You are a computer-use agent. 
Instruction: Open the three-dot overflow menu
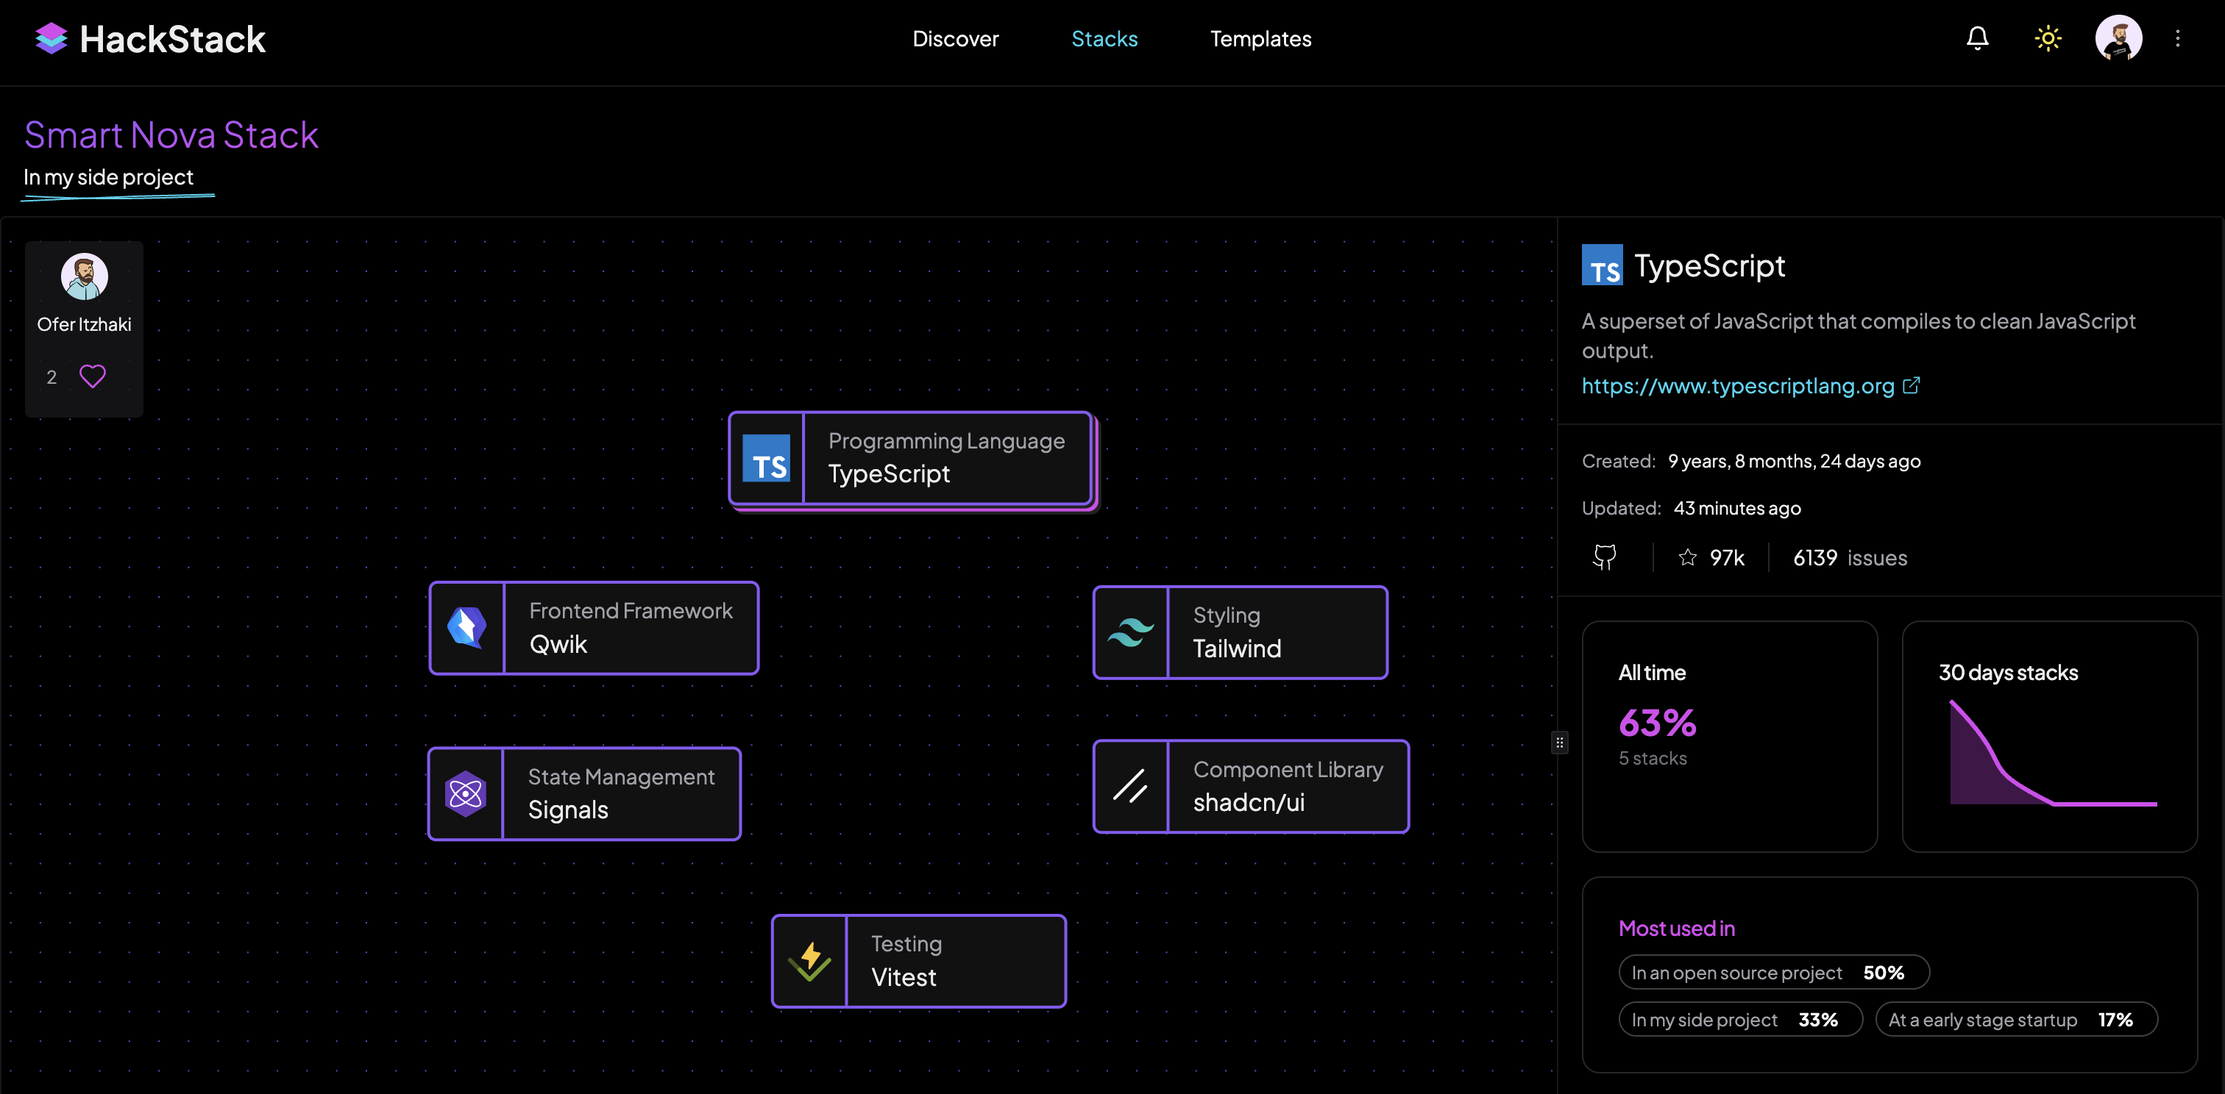point(2179,38)
